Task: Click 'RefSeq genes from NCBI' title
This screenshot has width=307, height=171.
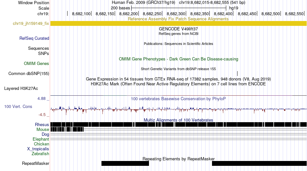Action: tap(178, 34)
